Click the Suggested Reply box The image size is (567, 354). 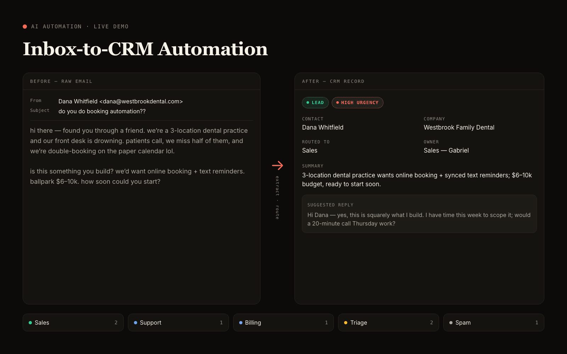pyautogui.click(x=419, y=214)
